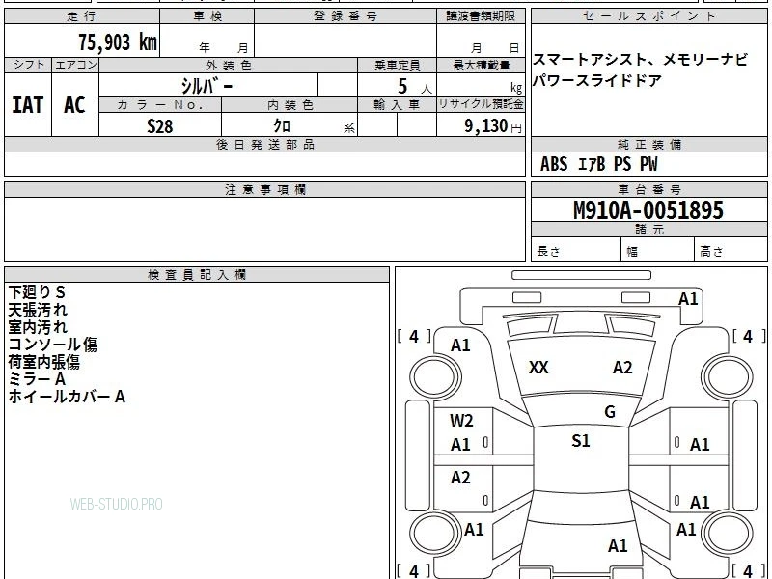Select the inspector note ホイールカバーA
Viewport: 772px width, 579px height.
(67, 397)
